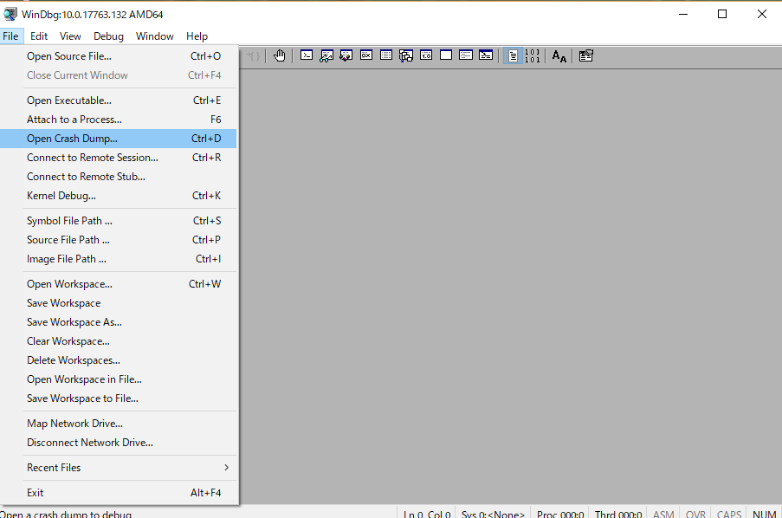Select Open Crash Dump entry
Screen dimensions: 782x518
118,139
